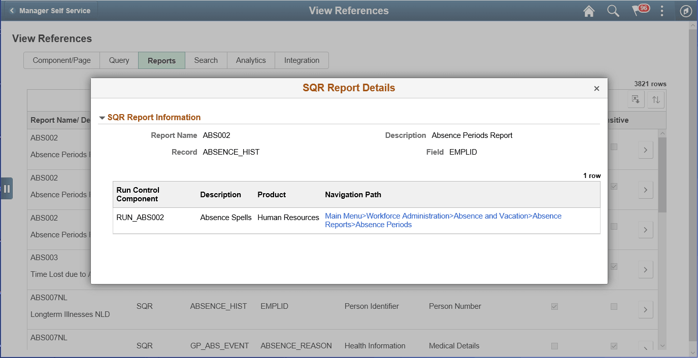This screenshot has height=358, width=698.
Task: Switch to the Query tab
Action: 118,60
